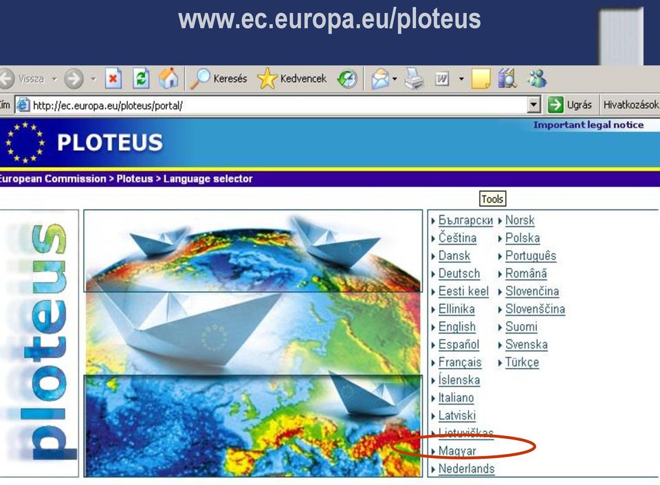
Task: Click the Ploteus breadcrumb link
Action: [135, 178]
